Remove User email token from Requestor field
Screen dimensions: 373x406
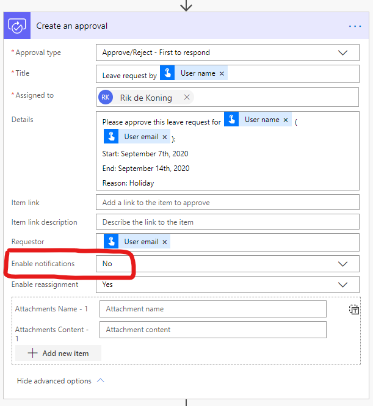point(165,242)
